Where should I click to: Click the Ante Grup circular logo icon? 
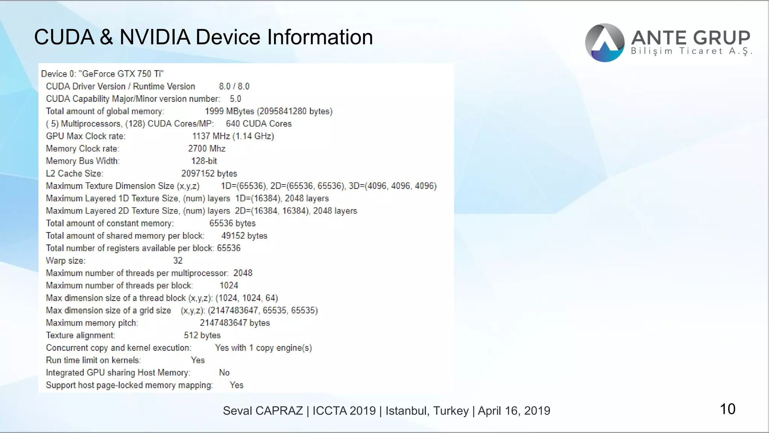tap(605, 43)
